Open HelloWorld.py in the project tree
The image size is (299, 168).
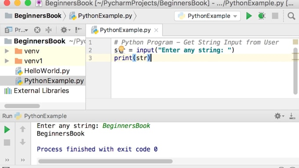click(x=42, y=71)
